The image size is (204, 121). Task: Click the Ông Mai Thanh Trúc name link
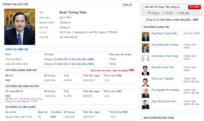tap(163, 67)
